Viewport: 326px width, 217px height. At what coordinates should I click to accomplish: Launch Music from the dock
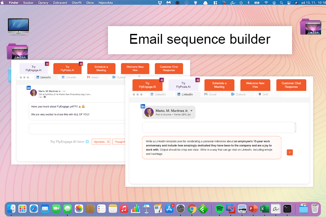(124, 209)
